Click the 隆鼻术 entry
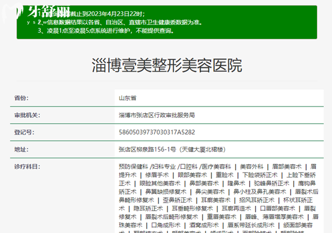The height and width of the screenshot is (233, 332). point(236,183)
